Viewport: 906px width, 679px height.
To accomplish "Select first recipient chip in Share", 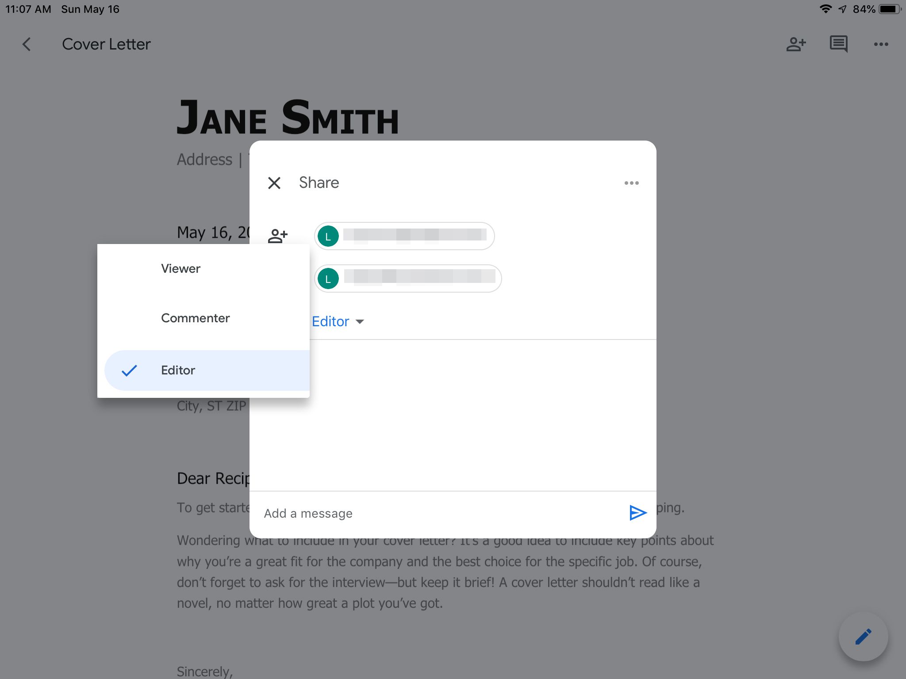I will pyautogui.click(x=404, y=236).
